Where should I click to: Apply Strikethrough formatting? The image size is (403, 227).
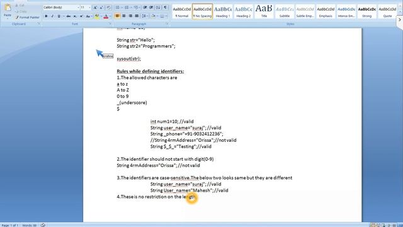[x=69, y=16]
